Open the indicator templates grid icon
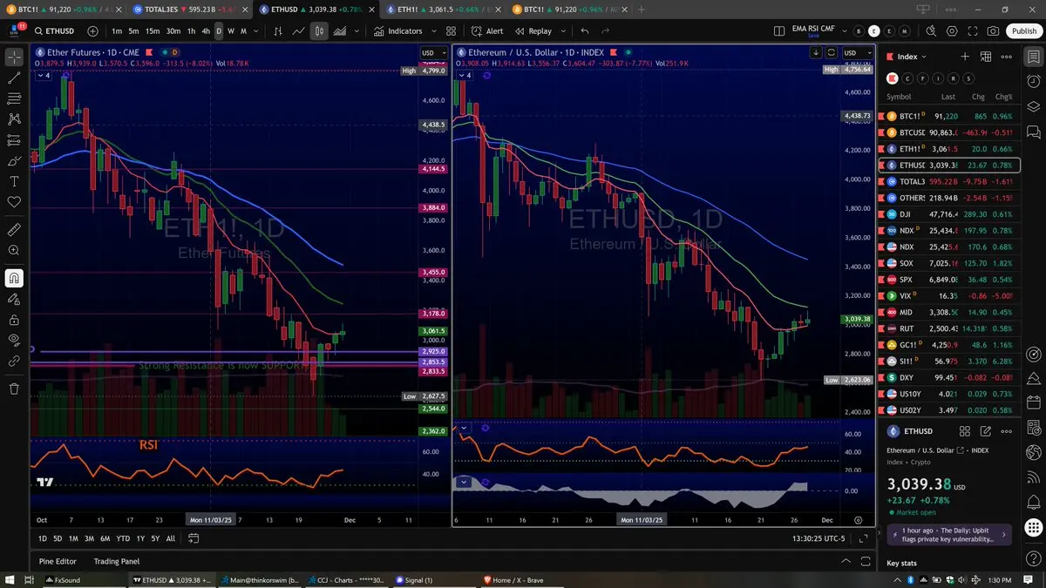 pos(452,31)
